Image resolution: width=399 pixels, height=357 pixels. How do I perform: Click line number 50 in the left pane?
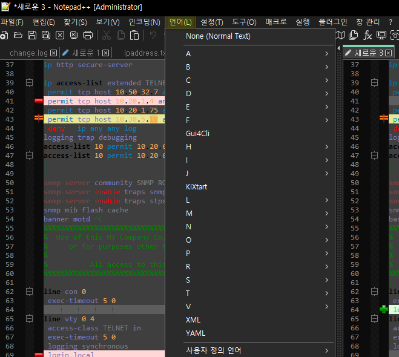10,183
